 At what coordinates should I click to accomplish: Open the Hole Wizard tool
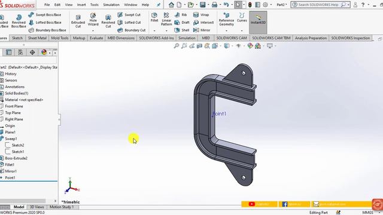point(93,20)
